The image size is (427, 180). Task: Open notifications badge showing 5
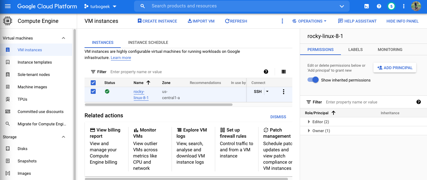(391, 6)
